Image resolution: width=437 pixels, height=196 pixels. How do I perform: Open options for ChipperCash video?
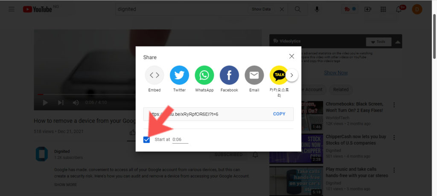click(x=394, y=138)
